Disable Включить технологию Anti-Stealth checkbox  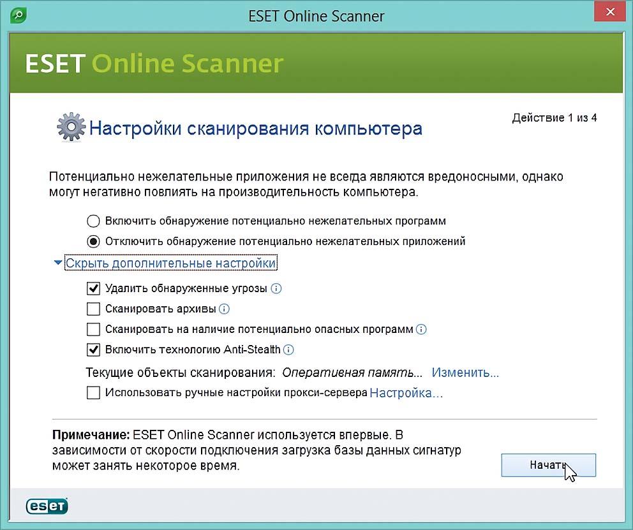tap(94, 350)
